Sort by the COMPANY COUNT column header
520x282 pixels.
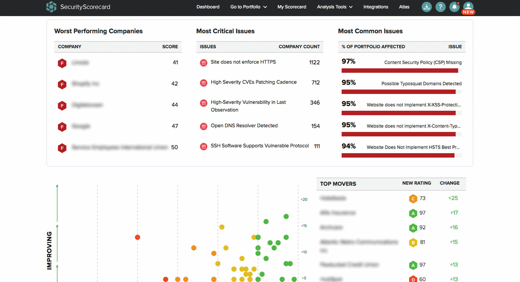[299, 47]
